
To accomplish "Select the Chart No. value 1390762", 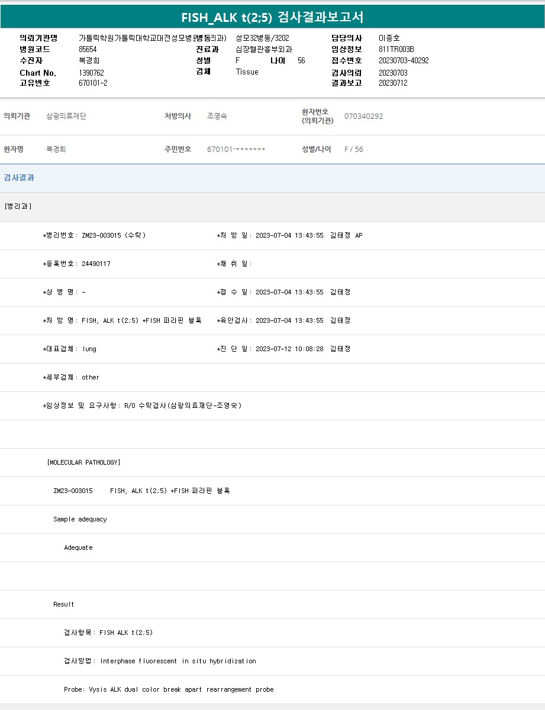I will tap(91, 73).
